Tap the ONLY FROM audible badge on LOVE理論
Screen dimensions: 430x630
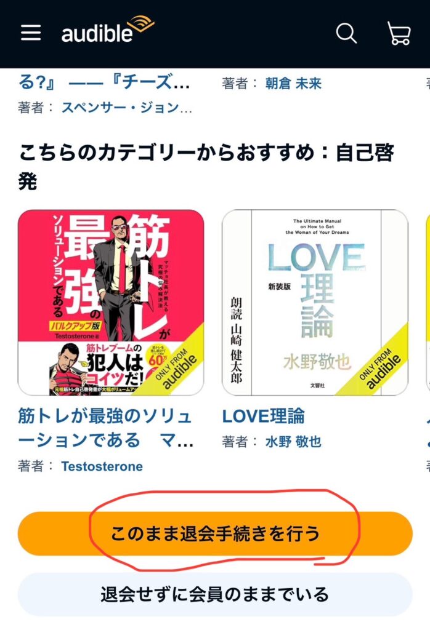pyautogui.click(x=378, y=368)
